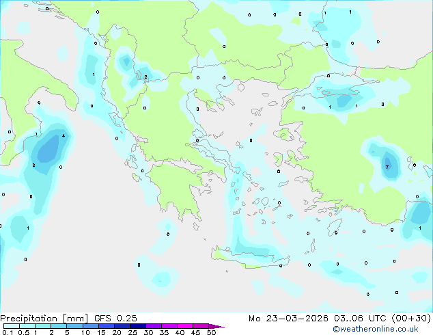Click the precipitation value '7' over Turkey
433x335 pixels.
coord(387,167)
